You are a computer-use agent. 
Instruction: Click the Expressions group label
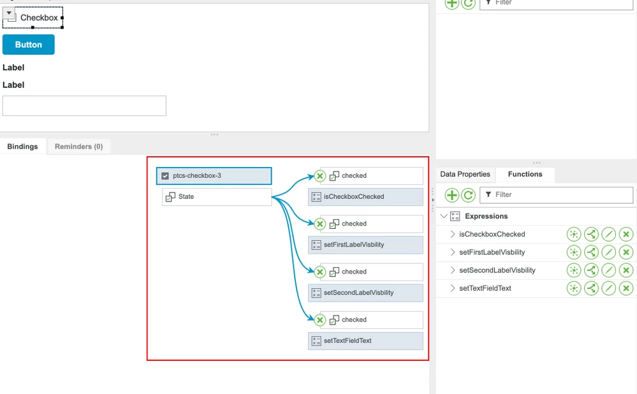487,216
